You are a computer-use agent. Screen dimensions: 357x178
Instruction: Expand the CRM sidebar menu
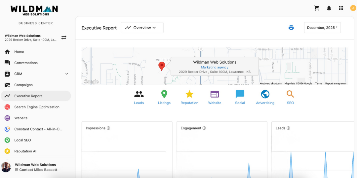[x=66, y=74]
